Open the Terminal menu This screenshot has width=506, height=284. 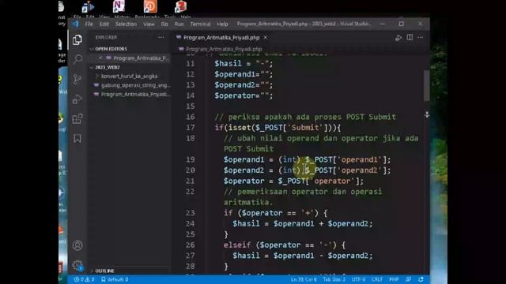coord(200,24)
